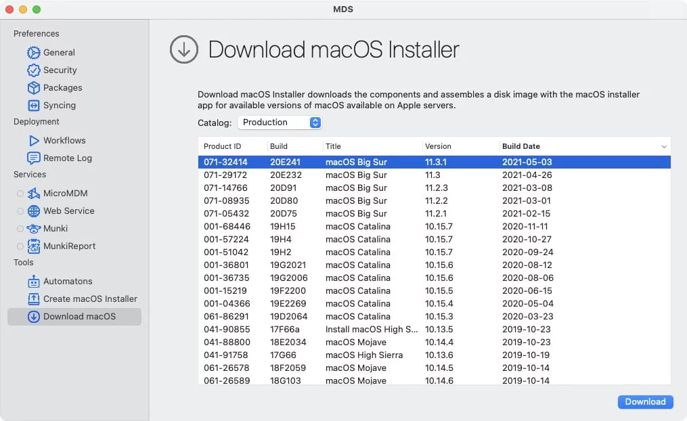Click the Automatons robot icon
This screenshot has width=687, height=421.
(34, 282)
